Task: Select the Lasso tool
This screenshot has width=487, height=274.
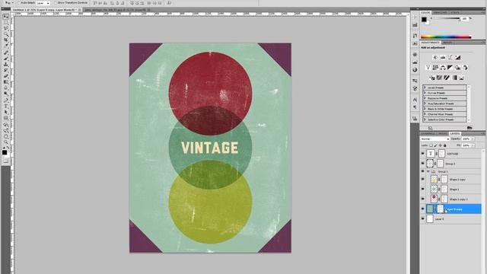Action: (x=5, y=28)
